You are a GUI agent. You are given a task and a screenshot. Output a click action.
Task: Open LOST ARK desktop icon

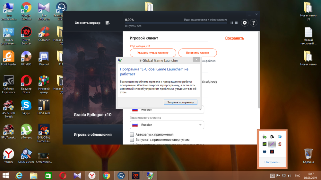[x=44, y=107]
